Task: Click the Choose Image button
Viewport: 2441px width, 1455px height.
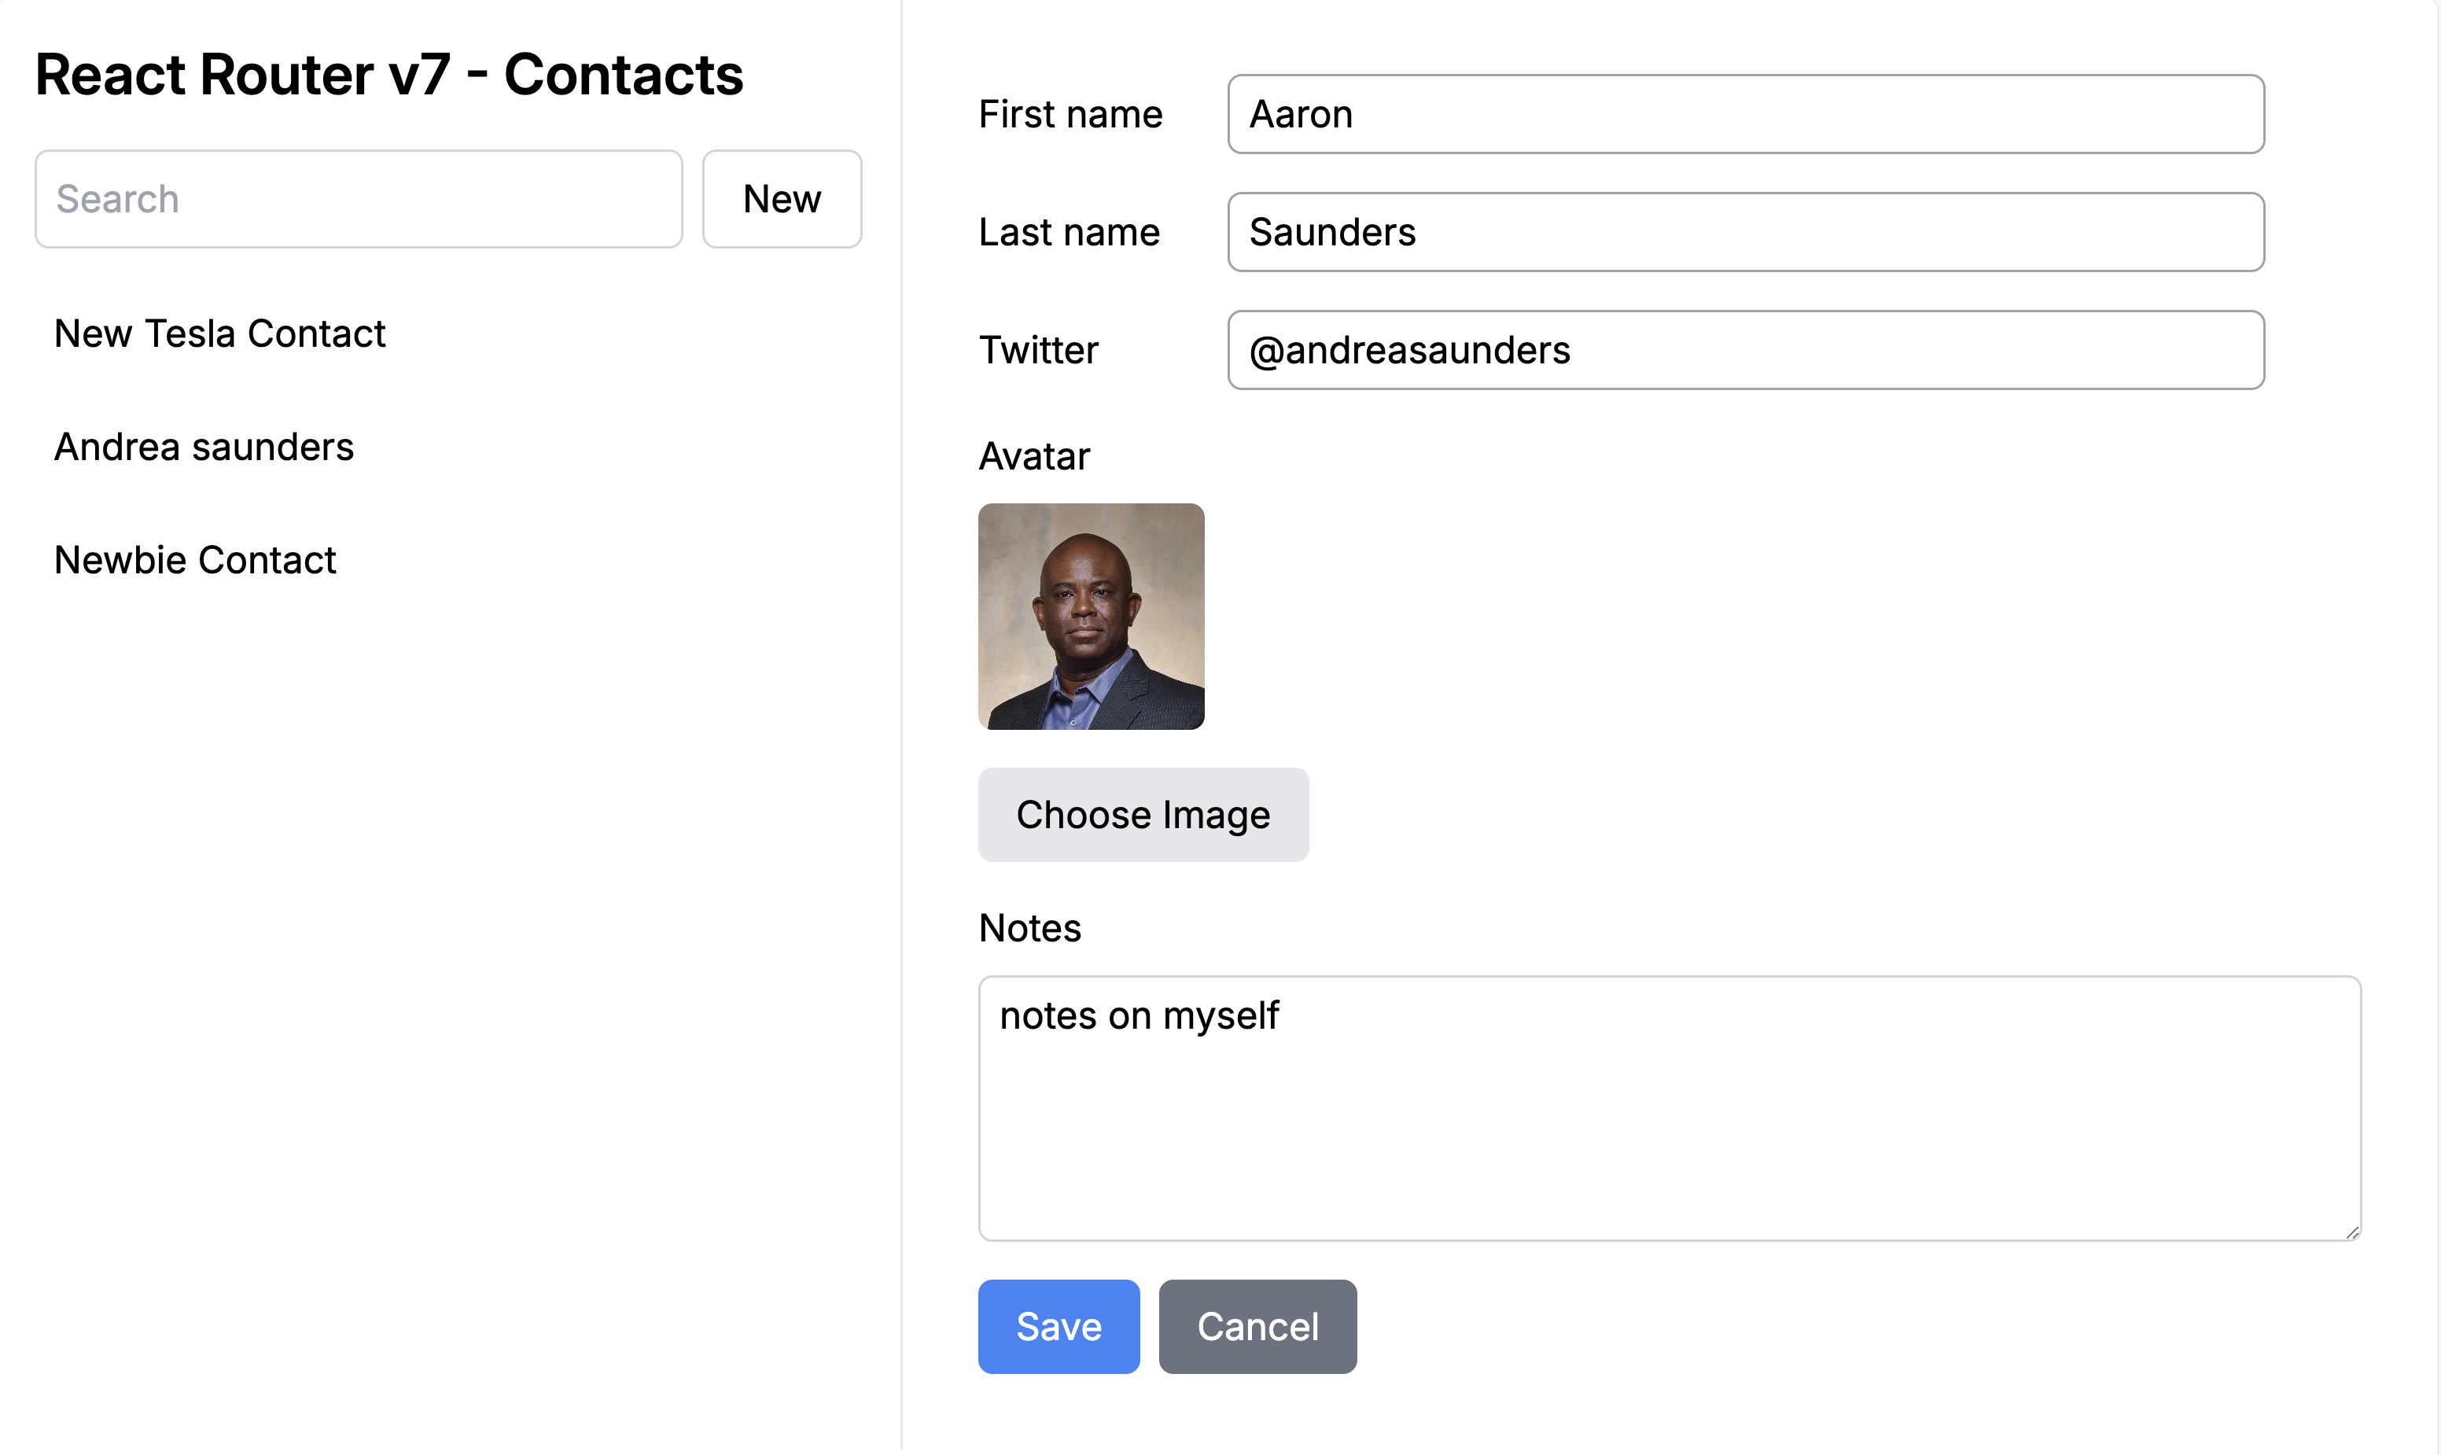Action: pos(1144,814)
